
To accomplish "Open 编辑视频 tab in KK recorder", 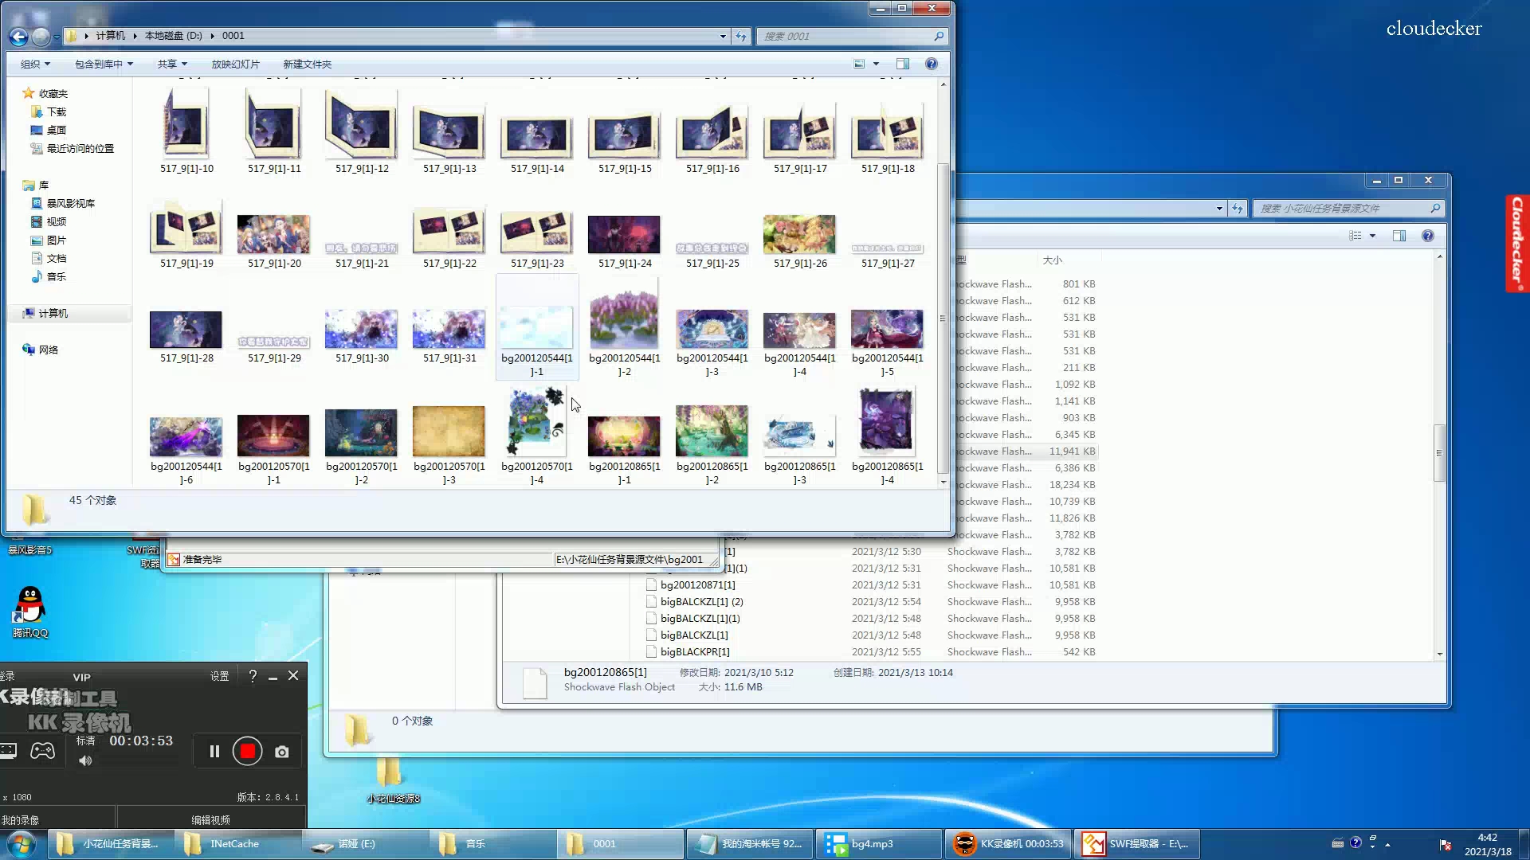I will [210, 820].
